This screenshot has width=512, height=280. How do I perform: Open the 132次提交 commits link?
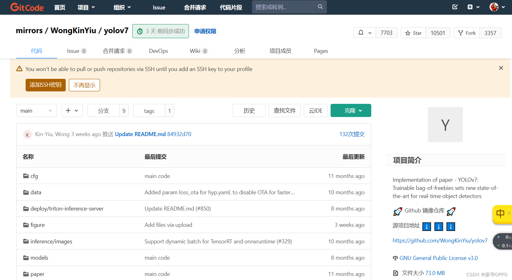click(x=352, y=134)
